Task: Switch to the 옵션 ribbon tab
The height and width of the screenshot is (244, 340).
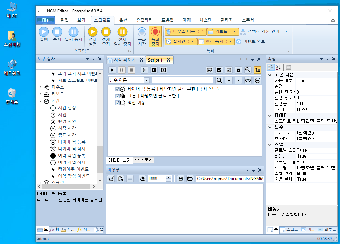Action: 123,20
